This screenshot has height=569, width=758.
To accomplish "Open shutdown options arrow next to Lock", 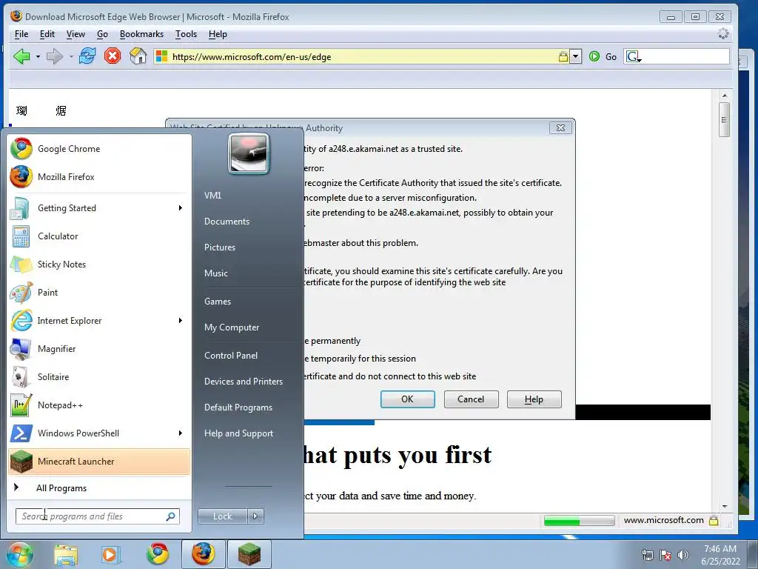I will click(255, 516).
